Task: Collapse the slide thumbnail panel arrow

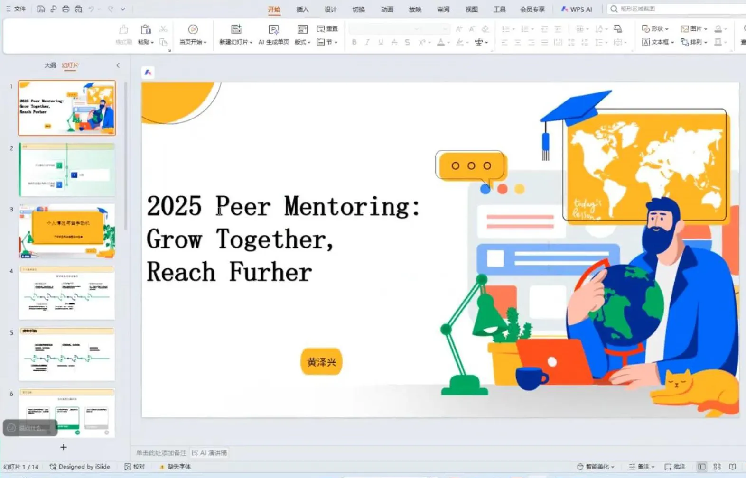Action: click(x=118, y=65)
